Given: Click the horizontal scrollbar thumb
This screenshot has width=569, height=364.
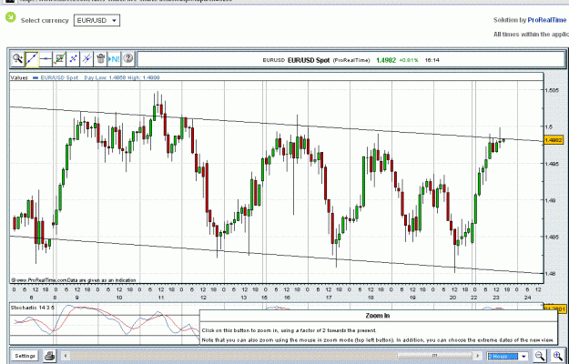Looking at the screenshot, I should pyautogui.click(x=435, y=356).
